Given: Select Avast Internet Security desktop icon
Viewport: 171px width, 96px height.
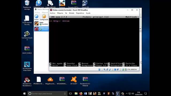Looking at the screenshot, I should (x=27, y=20).
